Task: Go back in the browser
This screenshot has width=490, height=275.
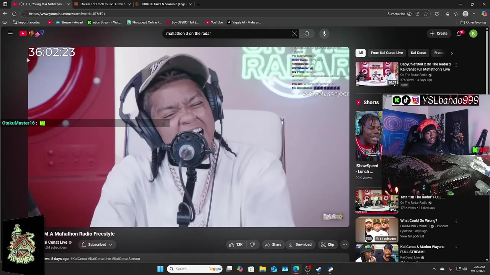Action: (5, 14)
